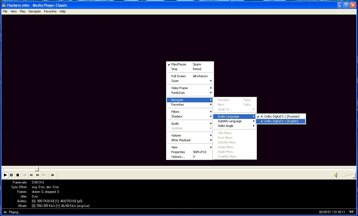Click the elapsed time display 00:09:57 / 01:45:11

332,212
